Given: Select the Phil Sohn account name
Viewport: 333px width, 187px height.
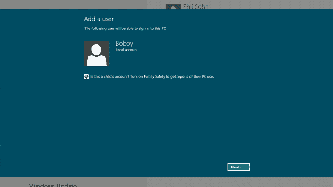Looking at the screenshot, I should coord(196,7).
